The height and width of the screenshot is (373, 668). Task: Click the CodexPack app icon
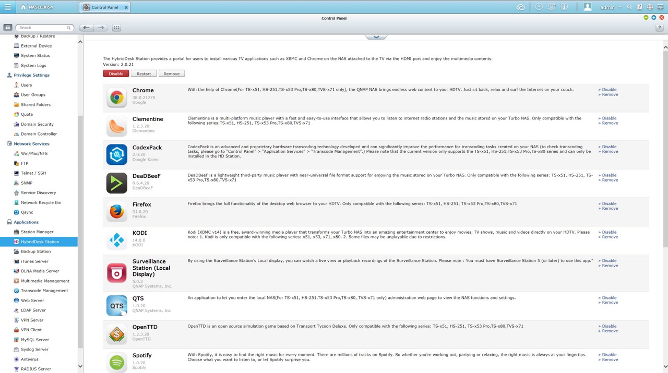[x=116, y=155]
